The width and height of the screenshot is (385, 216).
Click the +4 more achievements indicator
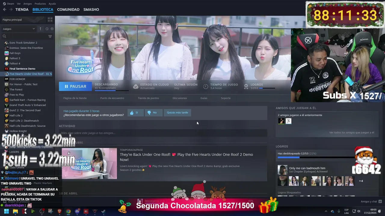pyautogui.click(x=361, y=181)
